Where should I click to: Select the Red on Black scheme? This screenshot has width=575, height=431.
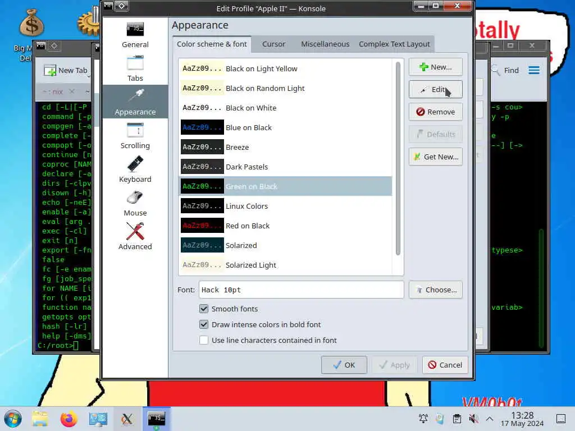click(285, 226)
